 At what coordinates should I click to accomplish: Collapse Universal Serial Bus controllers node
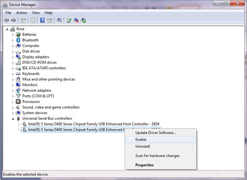(13, 119)
